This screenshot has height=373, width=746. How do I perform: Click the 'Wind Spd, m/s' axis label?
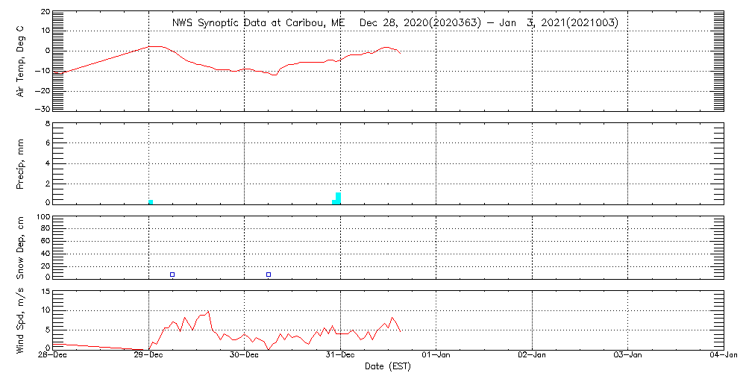click(x=20, y=320)
